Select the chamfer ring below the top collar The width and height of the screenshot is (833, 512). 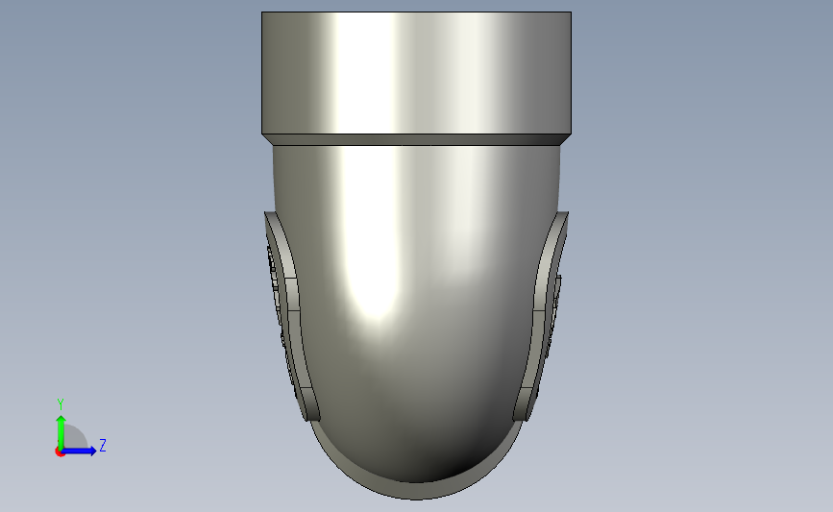pos(416,139)
